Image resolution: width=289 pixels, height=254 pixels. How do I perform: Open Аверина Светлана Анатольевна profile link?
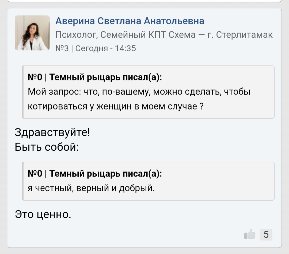click(130, 21)
